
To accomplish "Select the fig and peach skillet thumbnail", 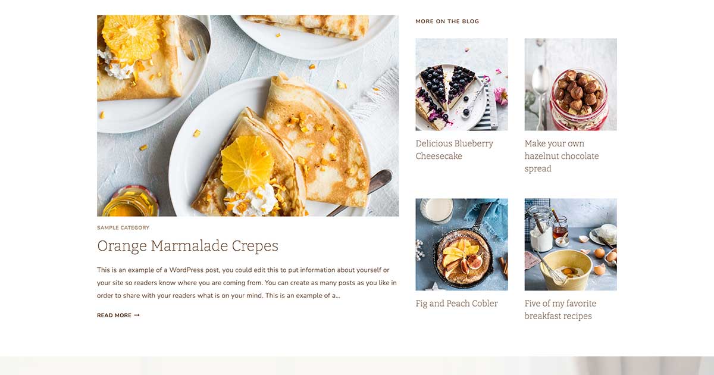I will (462, 245).
